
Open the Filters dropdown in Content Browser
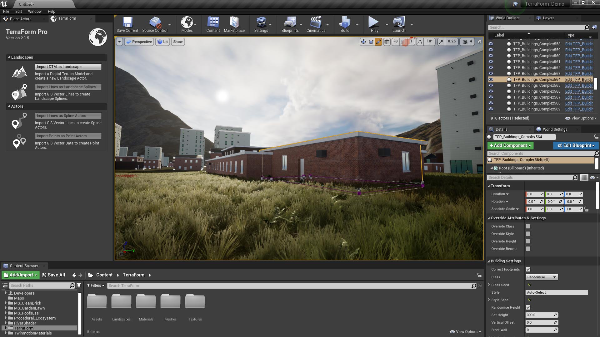(96, 286)
